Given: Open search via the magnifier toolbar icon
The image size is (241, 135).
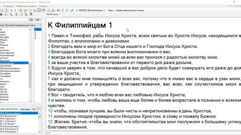Looking at the screenshot, I should (x=35, y=10).
